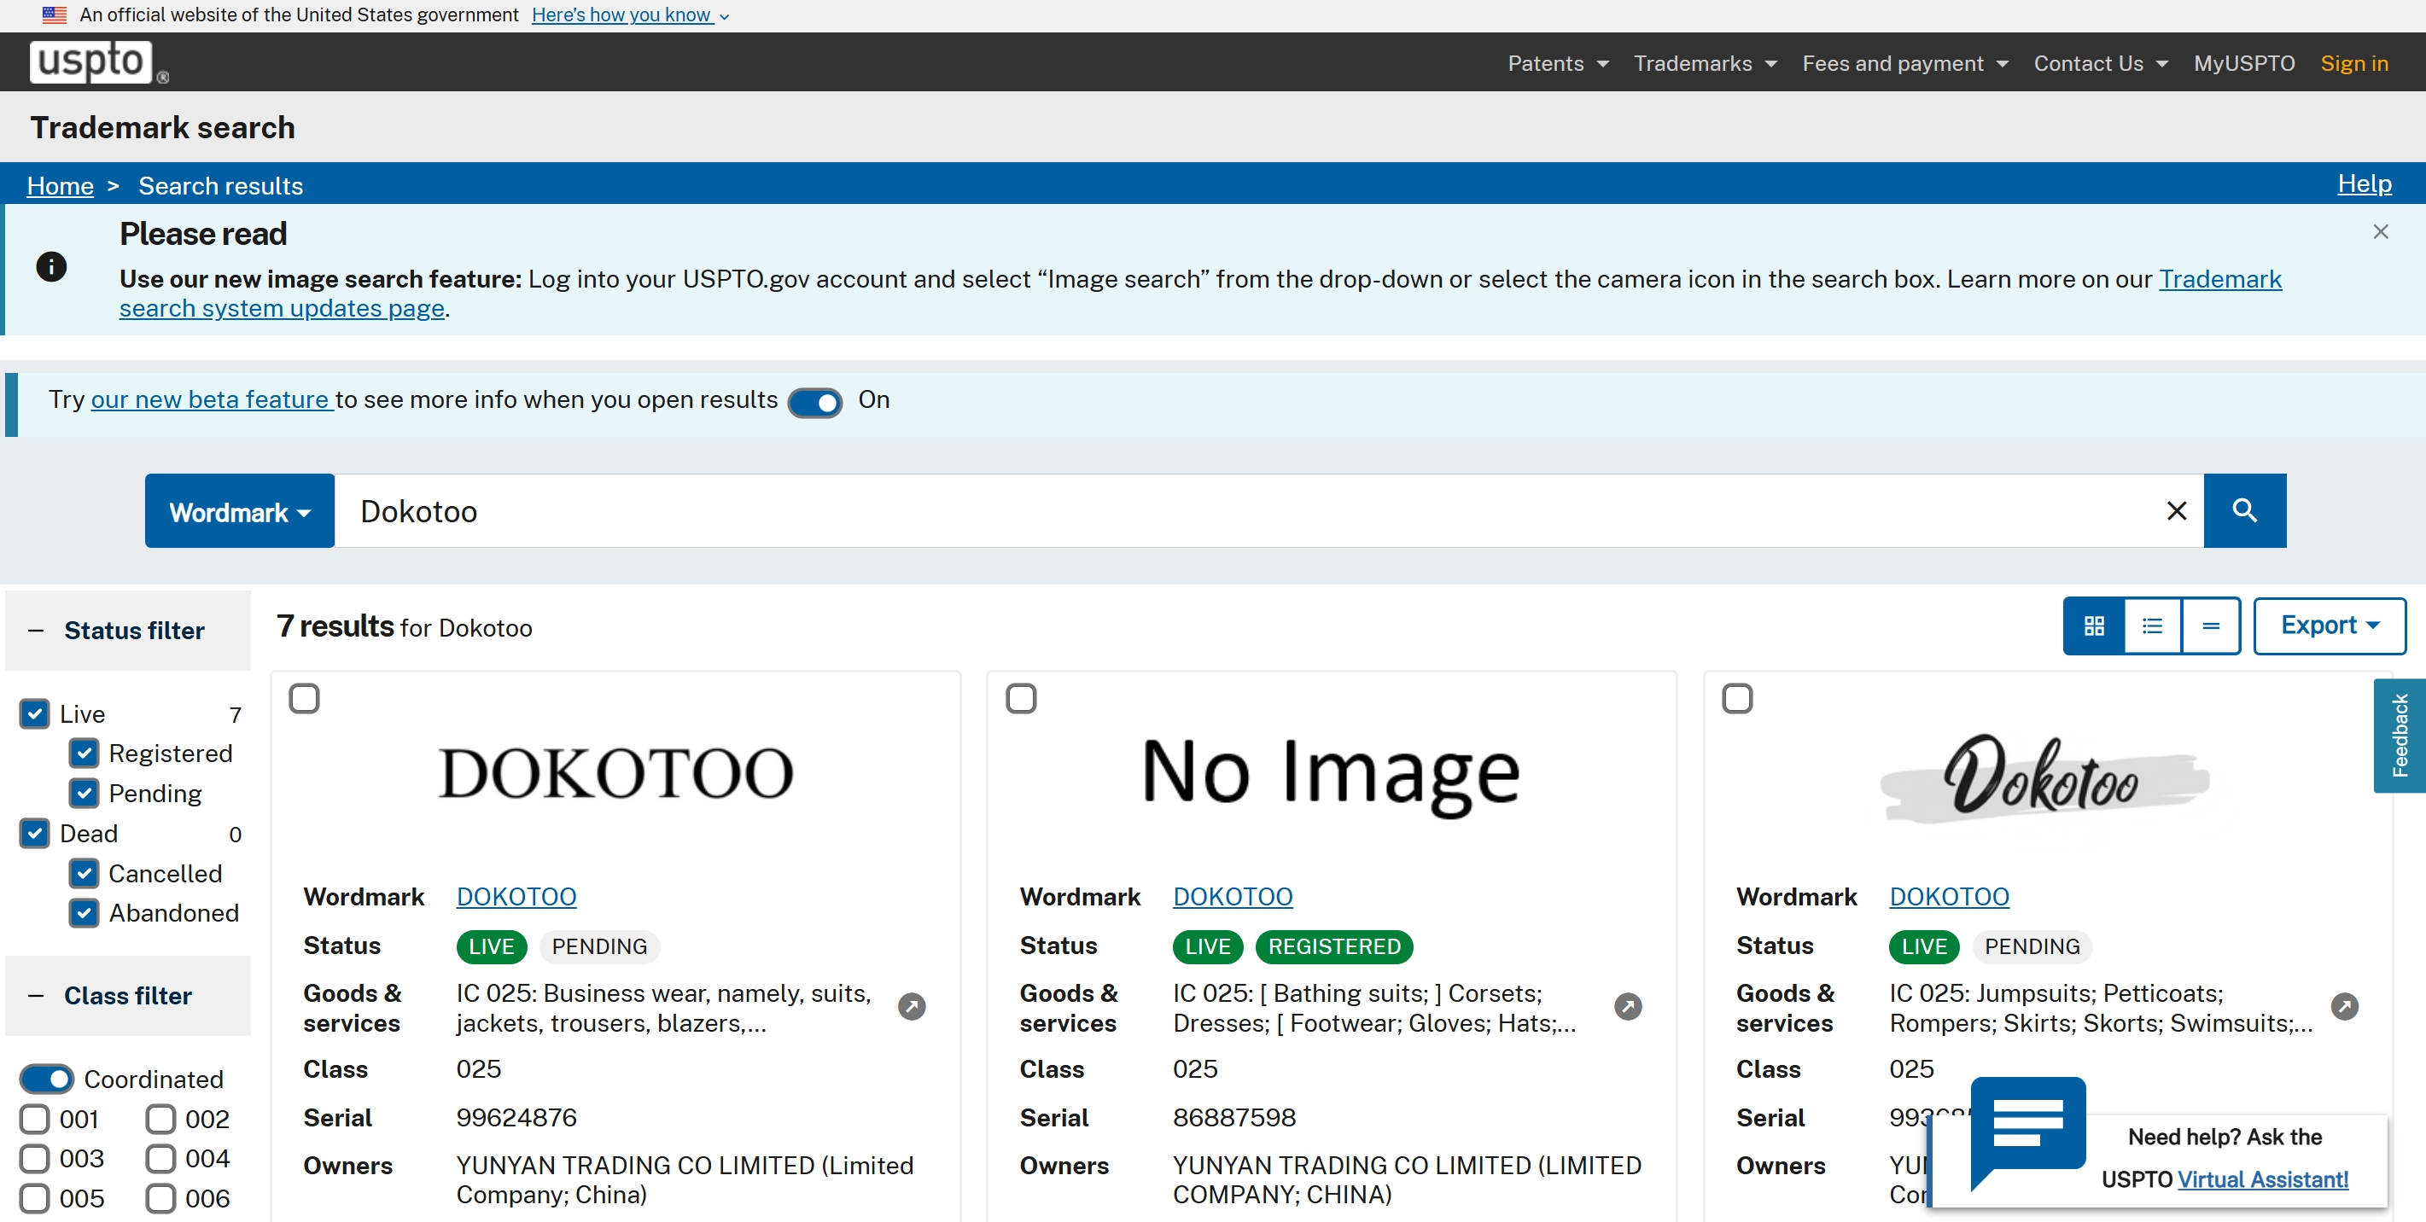Click the info icon in notice
2426x1222 pixels.
pos(51,266)
